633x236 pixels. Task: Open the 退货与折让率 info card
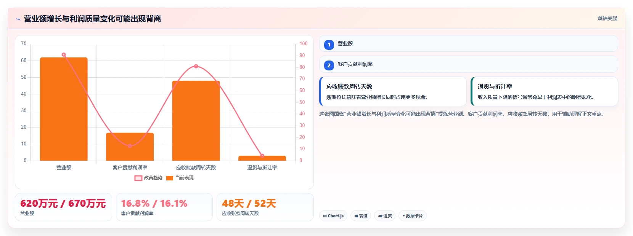point(544,91)
